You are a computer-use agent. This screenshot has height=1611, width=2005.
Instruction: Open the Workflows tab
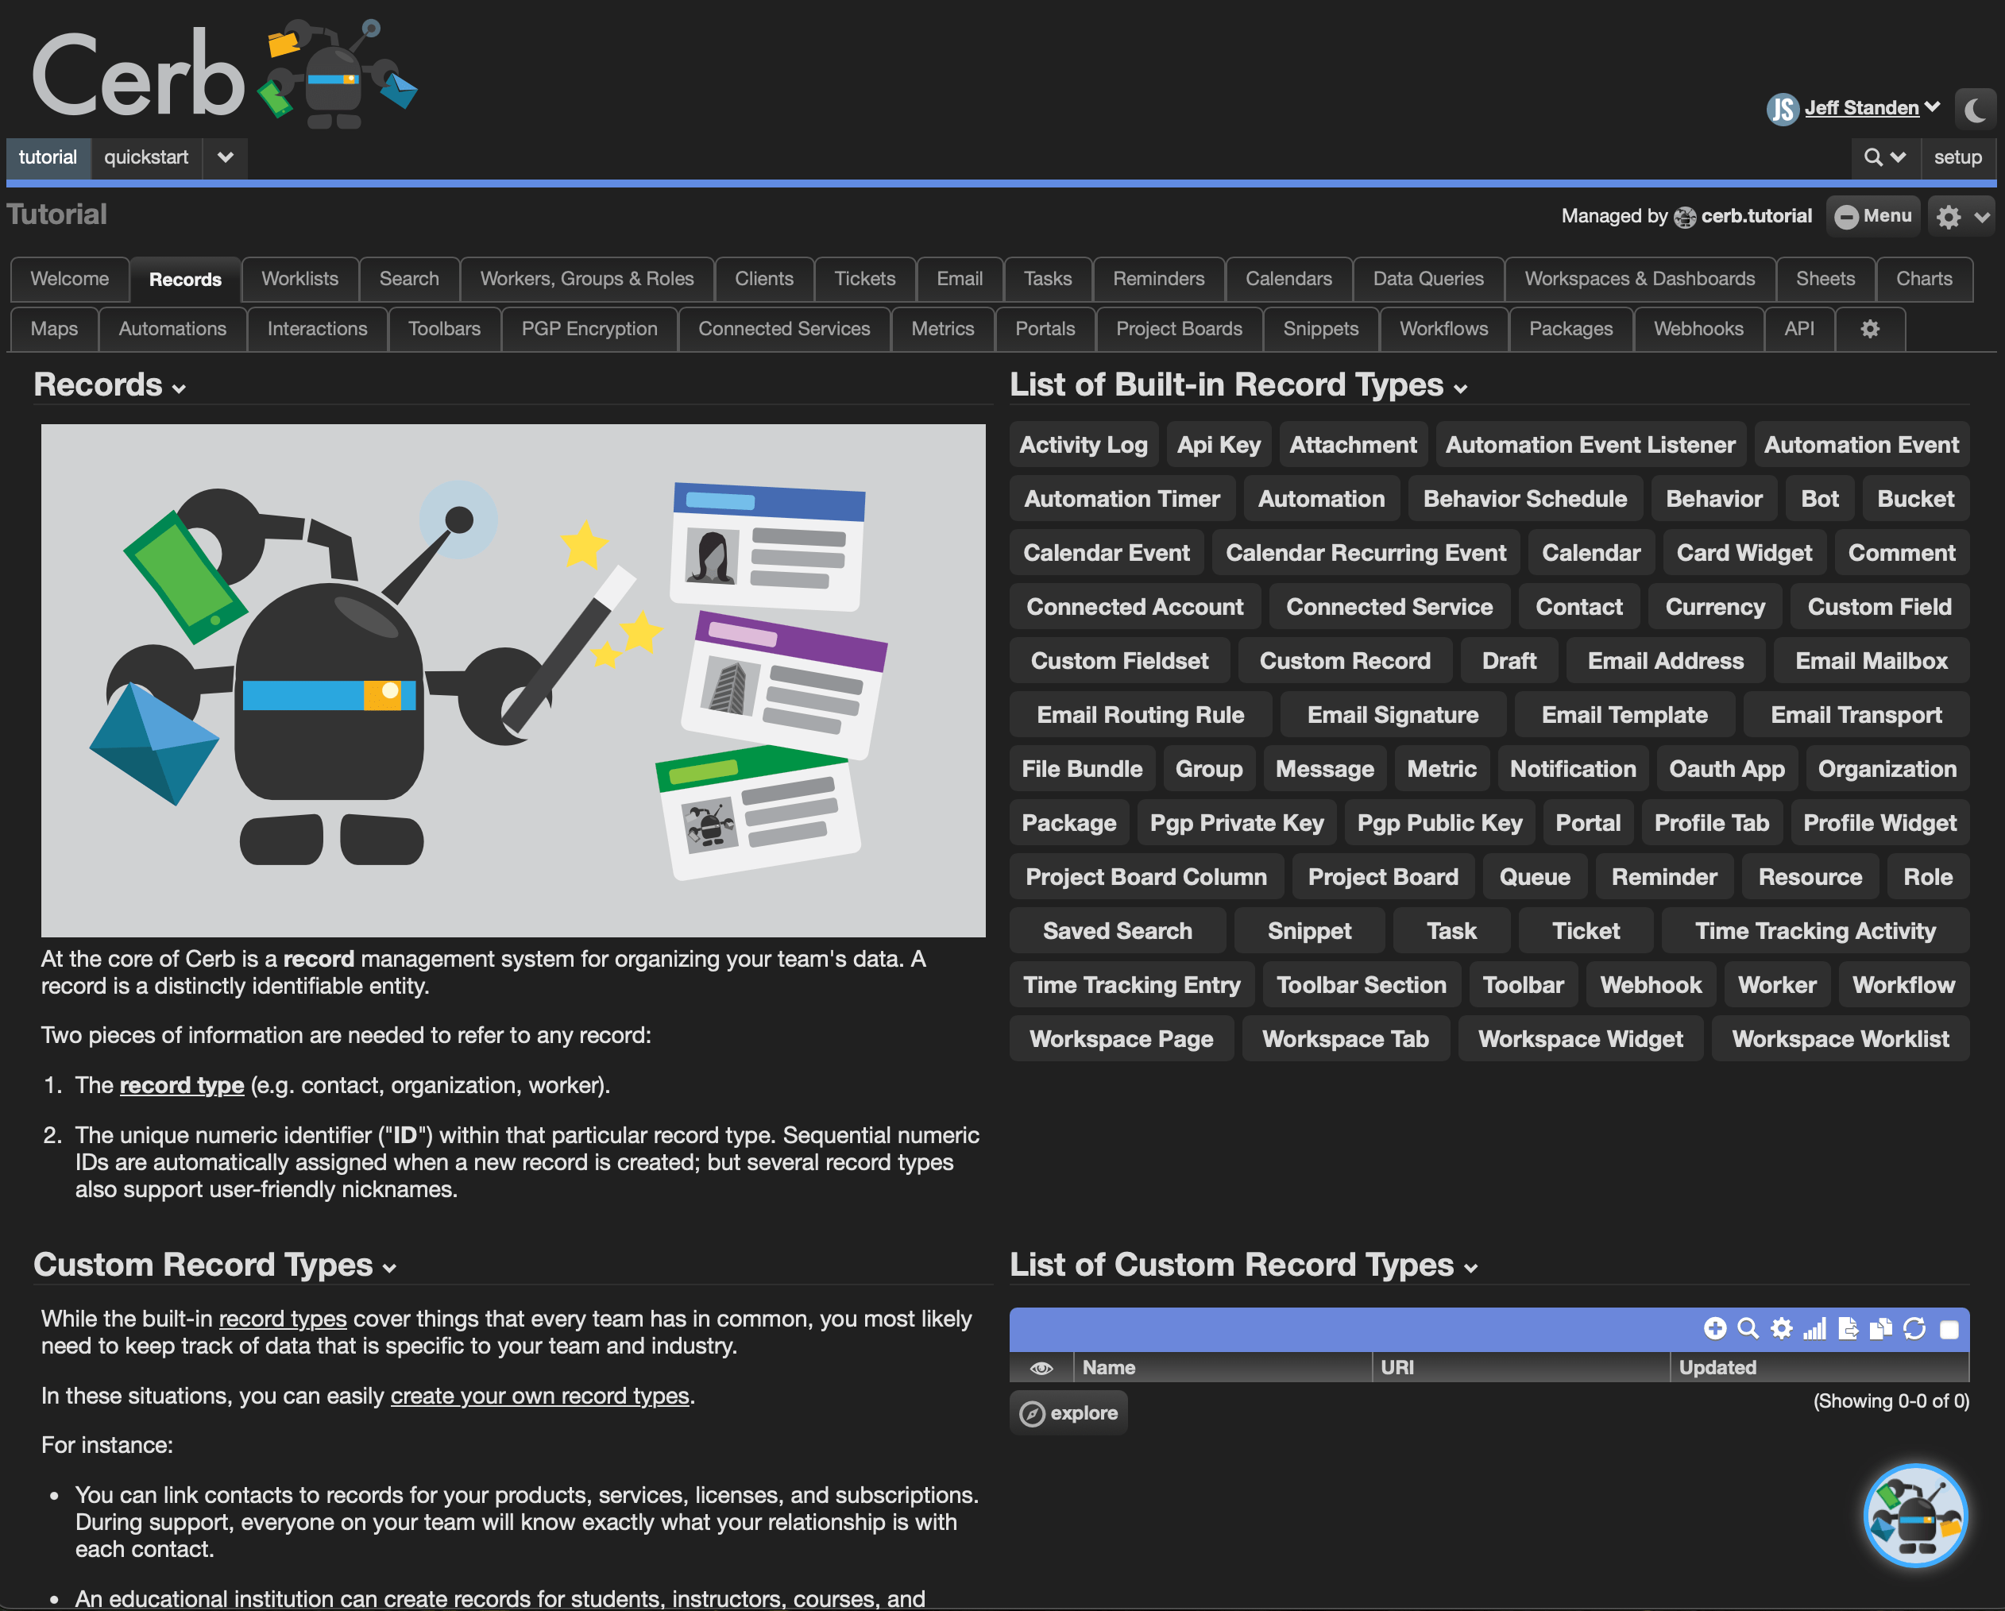point(1443,329)
